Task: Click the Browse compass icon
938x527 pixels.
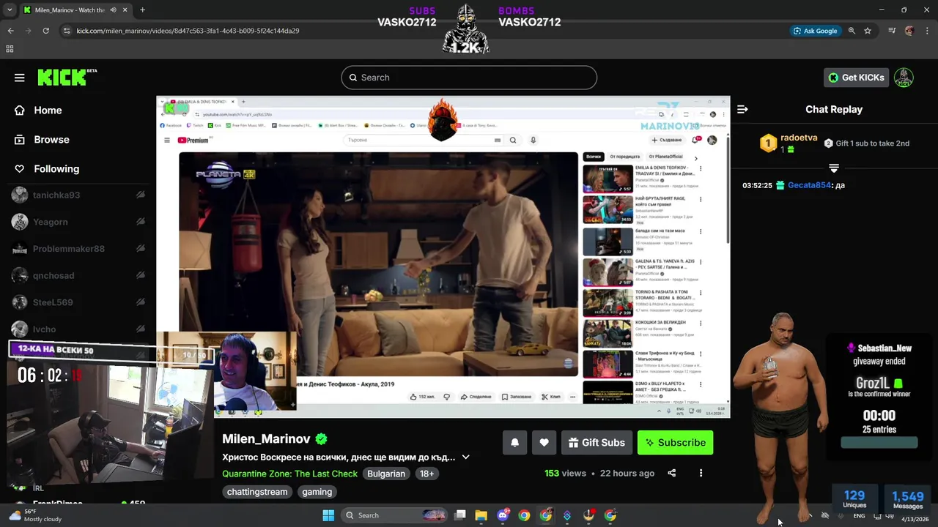Action: tap(20, 140)
